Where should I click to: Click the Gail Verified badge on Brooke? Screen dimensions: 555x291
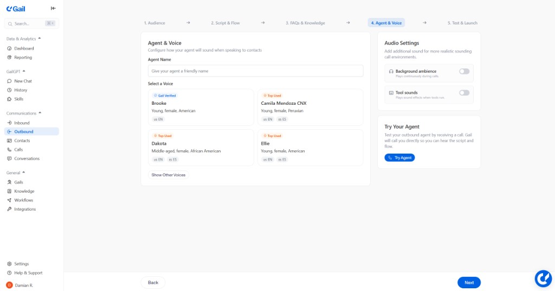165,96
